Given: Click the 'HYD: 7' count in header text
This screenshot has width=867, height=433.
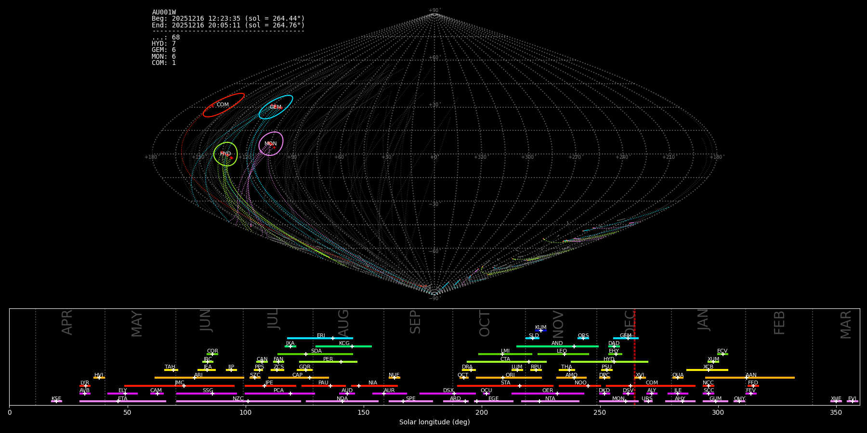Looking at the screenshot, I should [x=164, y=44].
